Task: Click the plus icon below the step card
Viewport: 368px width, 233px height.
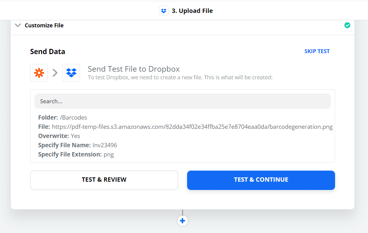Action: (x=182, y=221)
